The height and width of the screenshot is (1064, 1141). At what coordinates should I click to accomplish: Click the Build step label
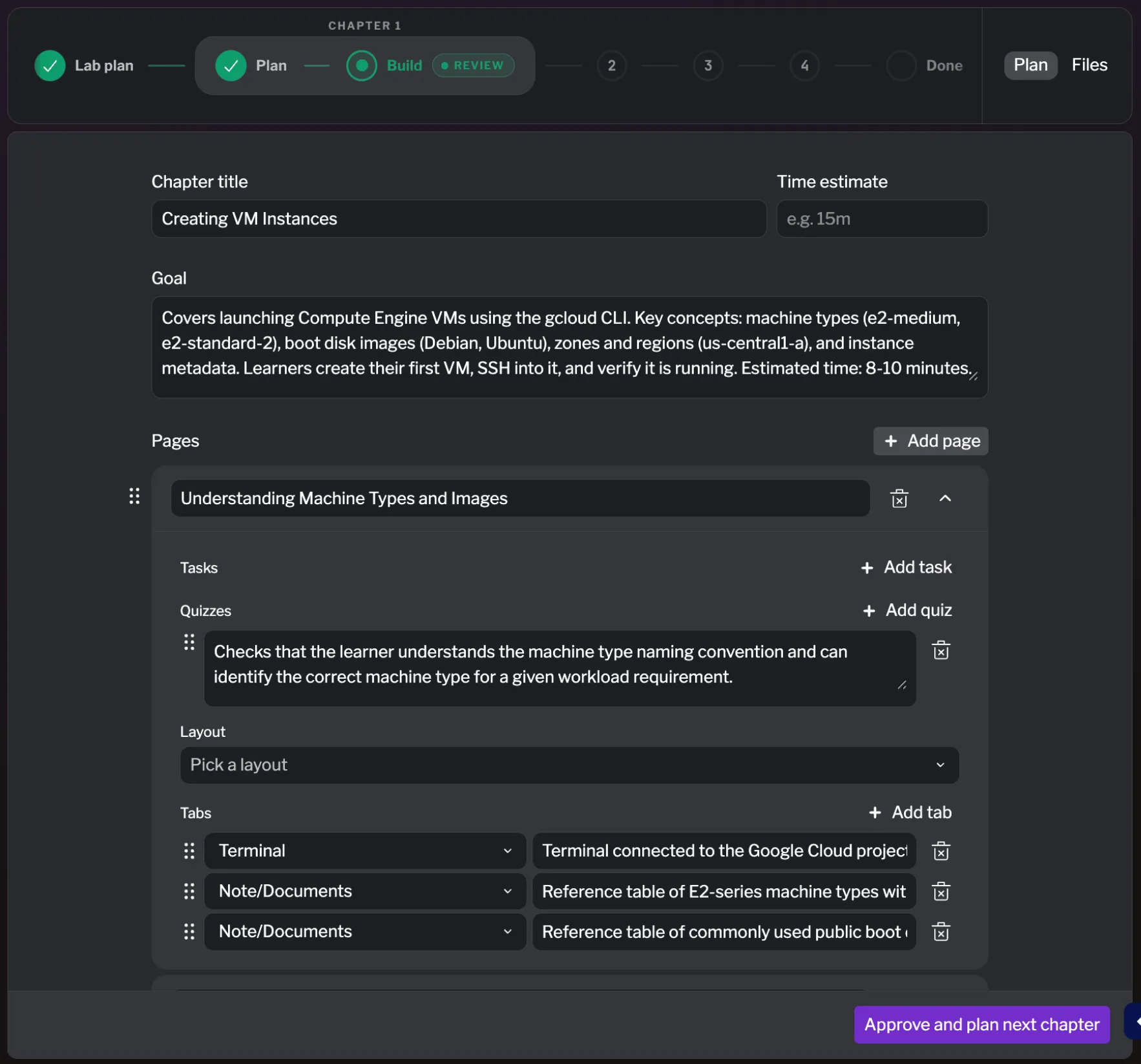404,65
